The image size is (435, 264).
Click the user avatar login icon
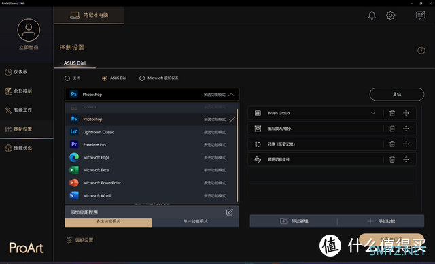(x=29, y=30)
